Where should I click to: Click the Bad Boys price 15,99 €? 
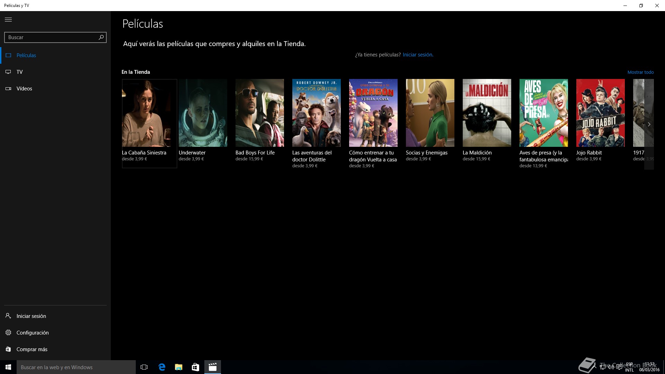(249, 159)
